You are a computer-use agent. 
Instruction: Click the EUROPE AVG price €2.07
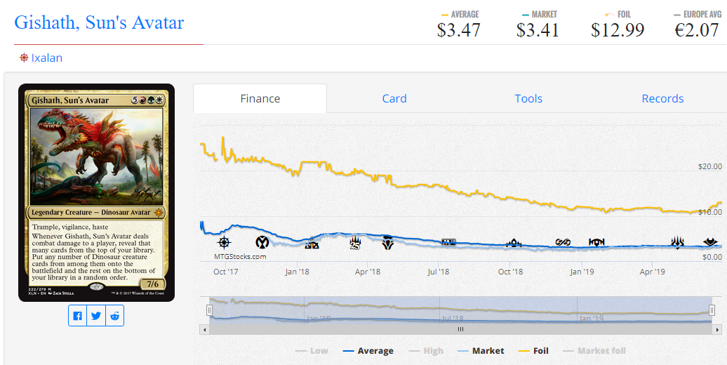[x=696, y=30]
